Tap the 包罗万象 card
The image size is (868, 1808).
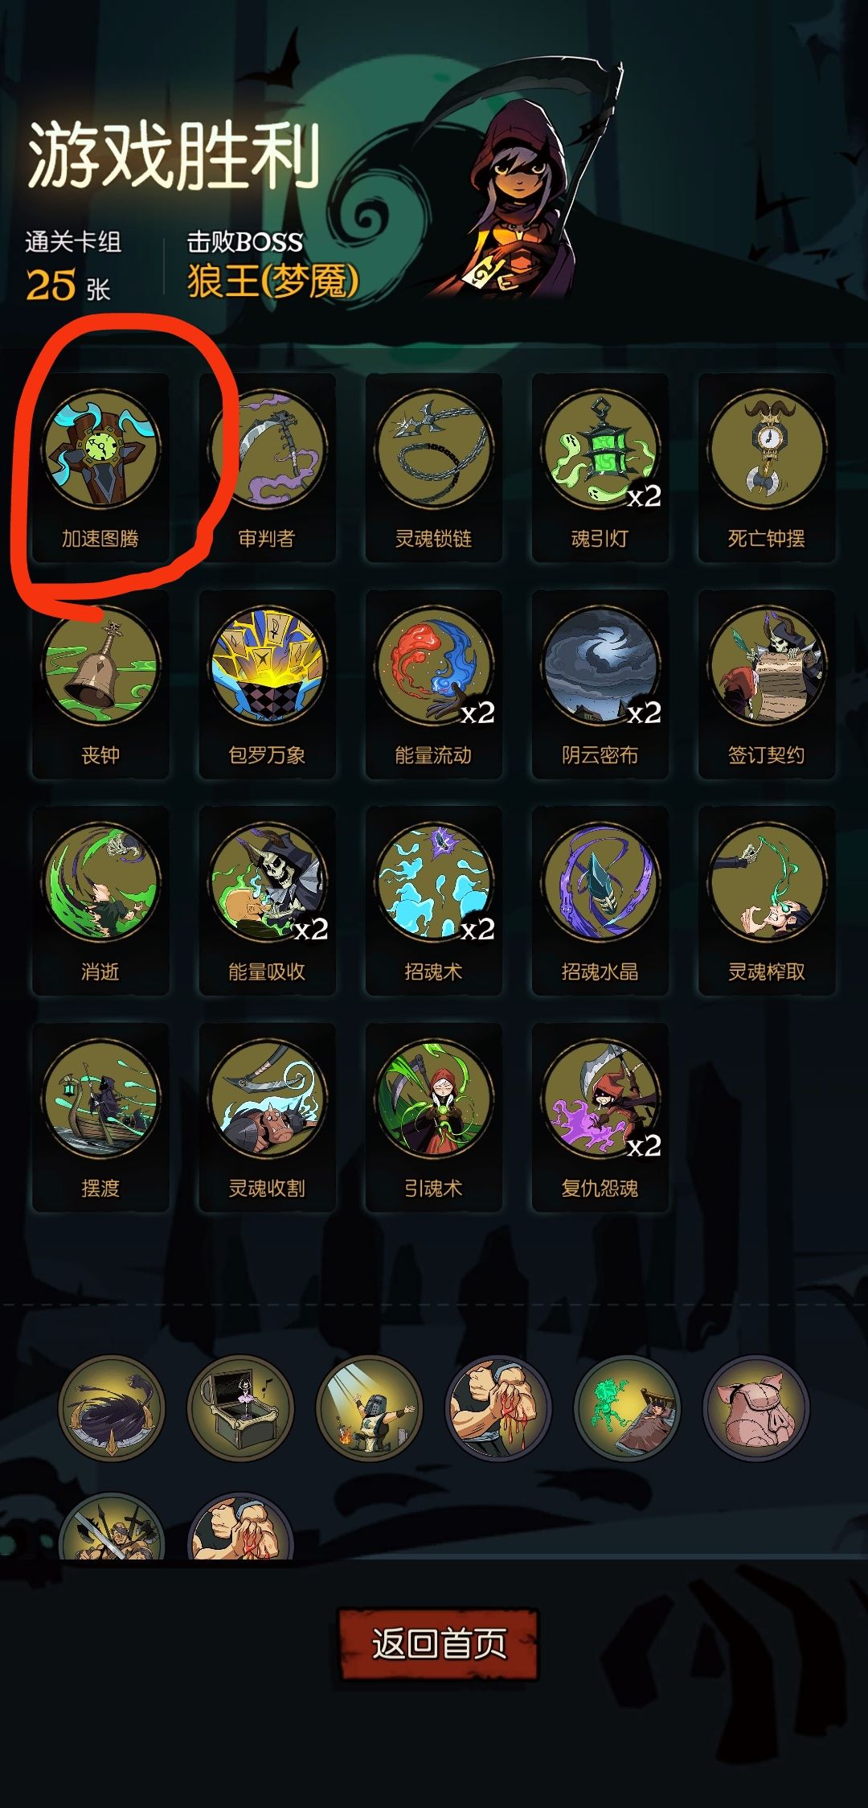(267, 684)
